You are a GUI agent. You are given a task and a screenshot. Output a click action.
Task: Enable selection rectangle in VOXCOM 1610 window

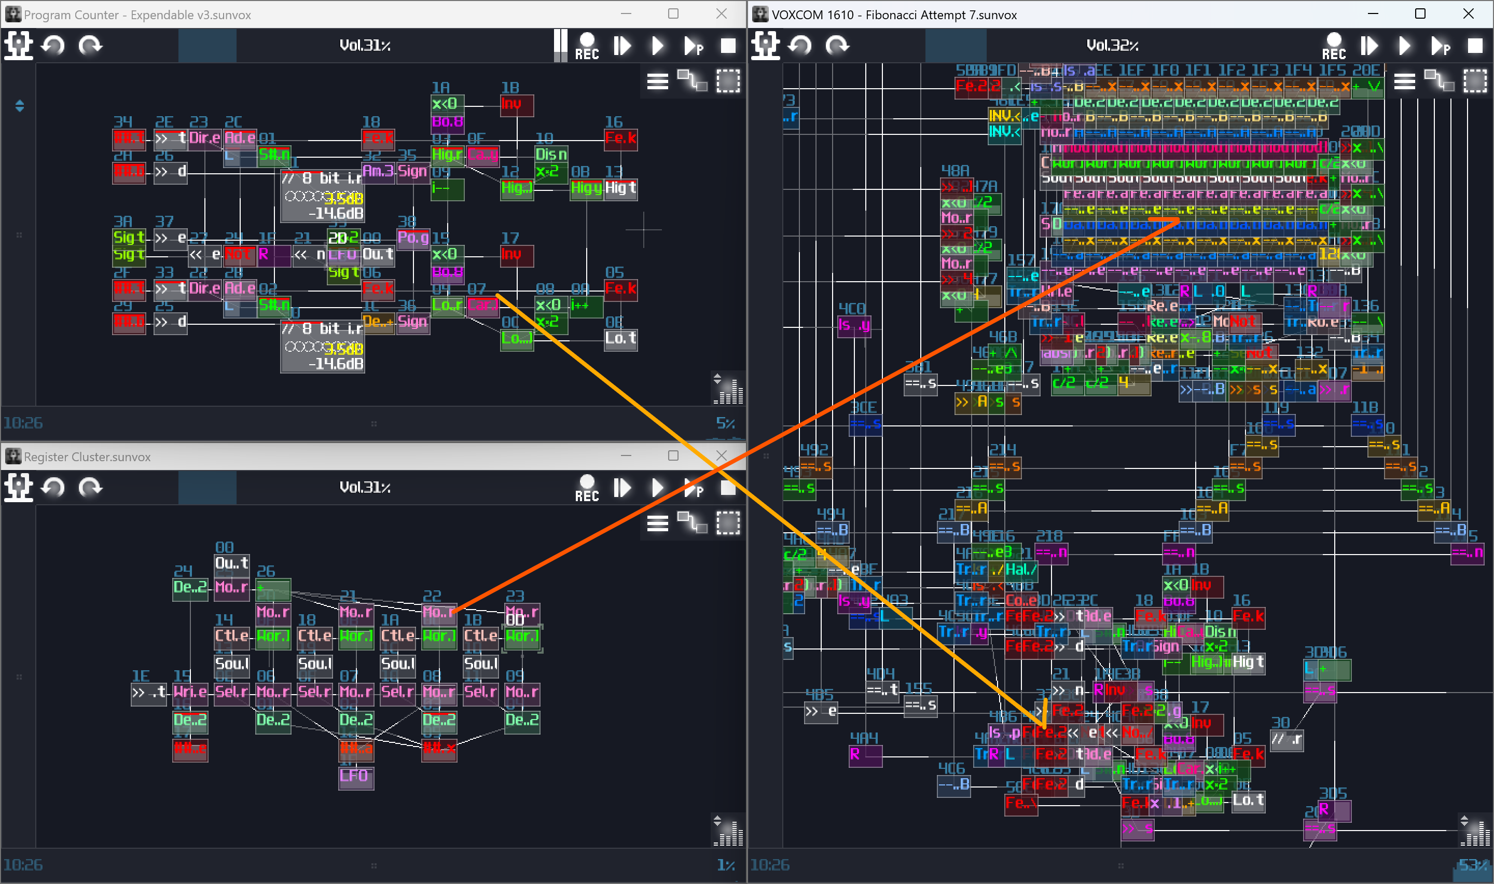(1475, 81)
